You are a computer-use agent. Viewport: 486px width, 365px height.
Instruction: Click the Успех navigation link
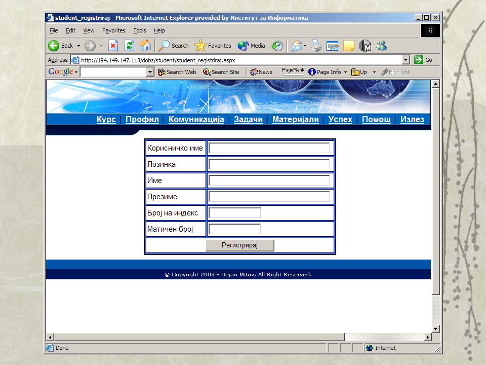click(340, 119)
